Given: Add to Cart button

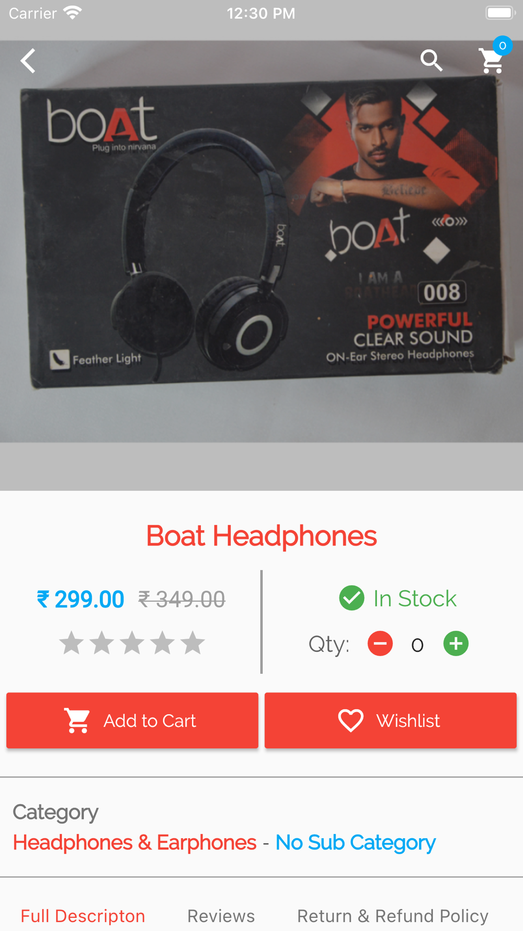Looking at the screenshot, I should 132,721.
